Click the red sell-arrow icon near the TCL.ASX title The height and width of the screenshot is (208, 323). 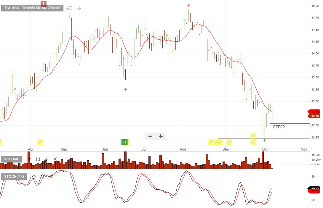coord(68,8)
